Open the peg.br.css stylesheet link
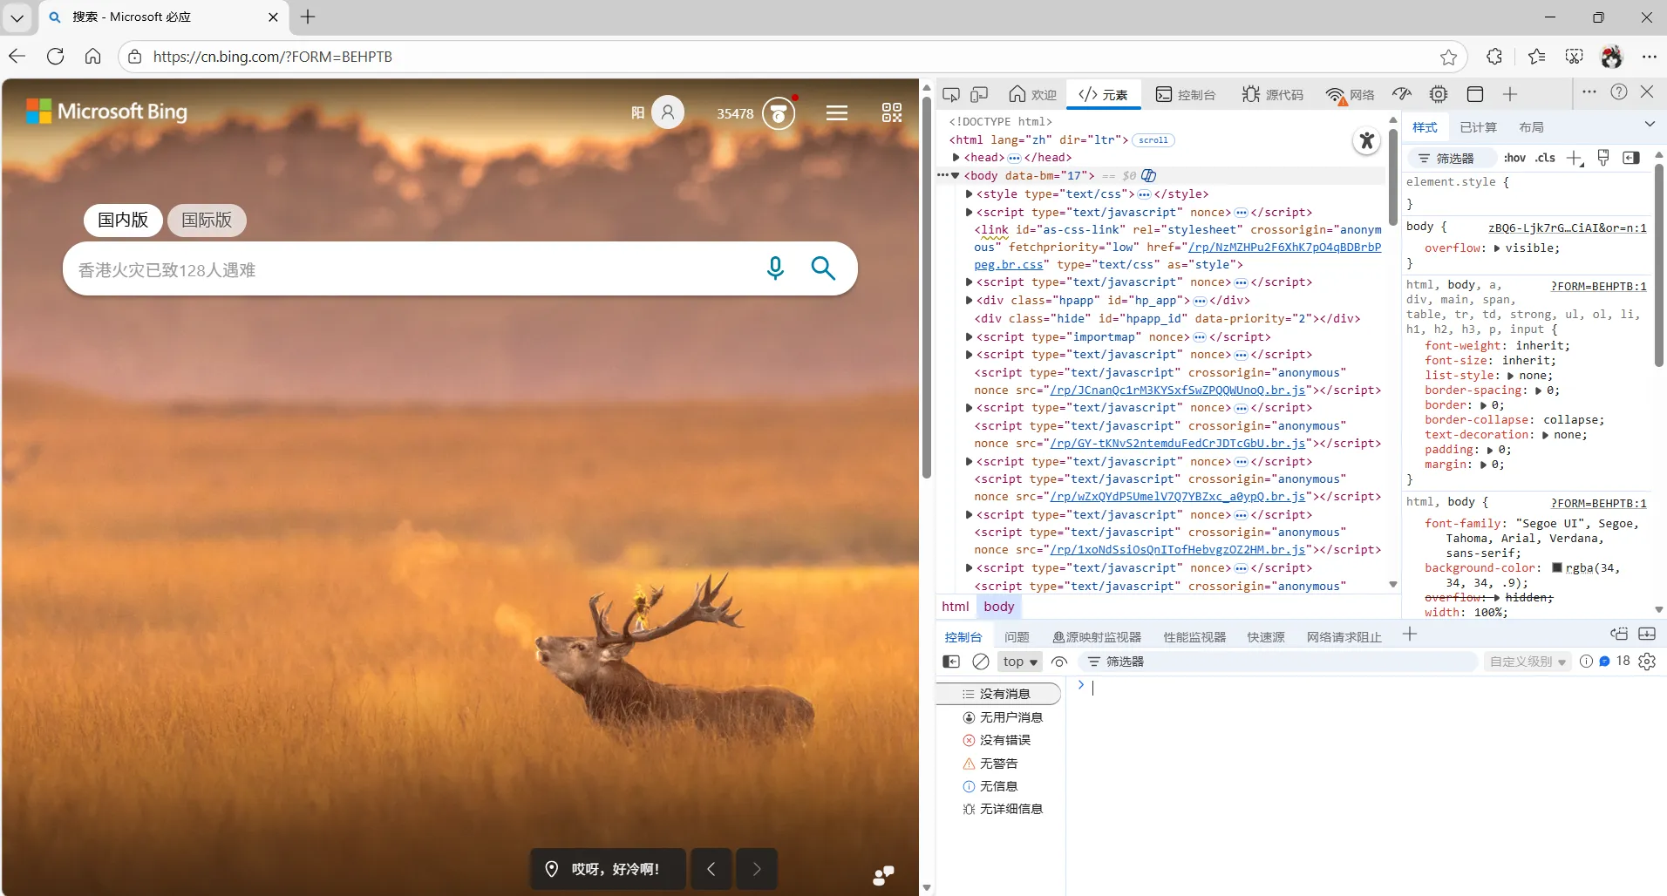Viewport: 1667px width, 896px height. pos(1008,265)
